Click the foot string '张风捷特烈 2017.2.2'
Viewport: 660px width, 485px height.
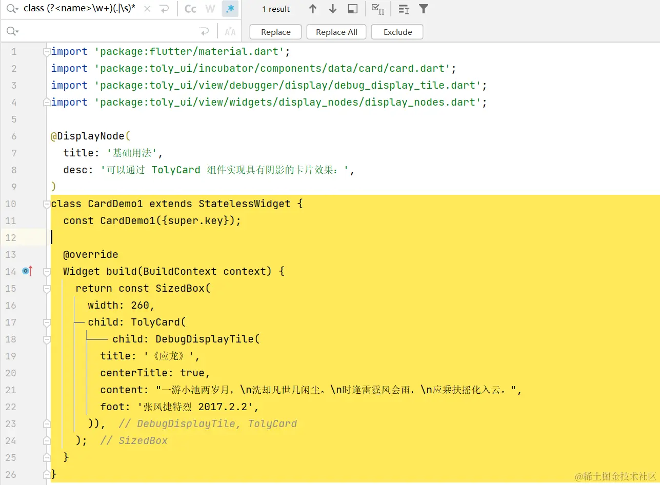pos(195,407)
